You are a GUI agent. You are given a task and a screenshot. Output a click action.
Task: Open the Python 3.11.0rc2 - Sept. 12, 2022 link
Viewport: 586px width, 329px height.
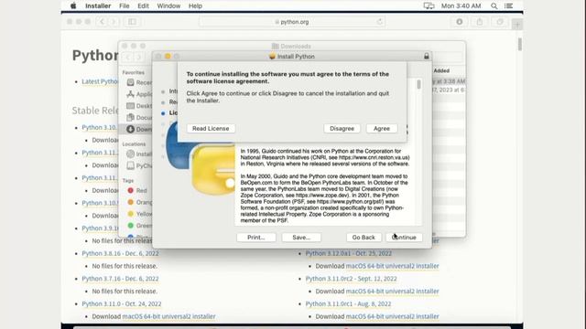pos(351,279)
